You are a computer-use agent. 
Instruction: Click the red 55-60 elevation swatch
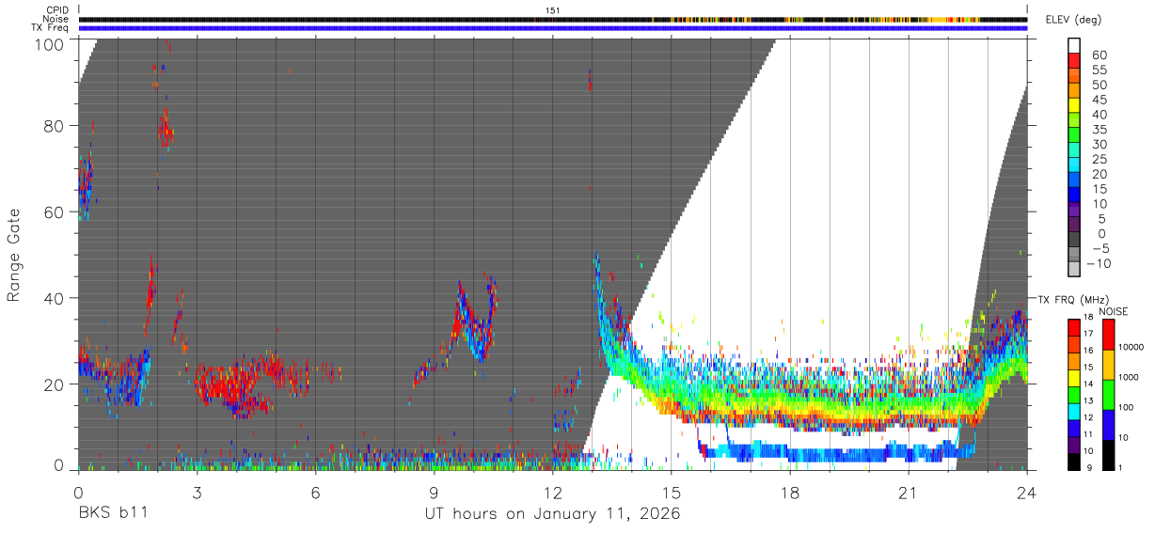click(1074, 62)
